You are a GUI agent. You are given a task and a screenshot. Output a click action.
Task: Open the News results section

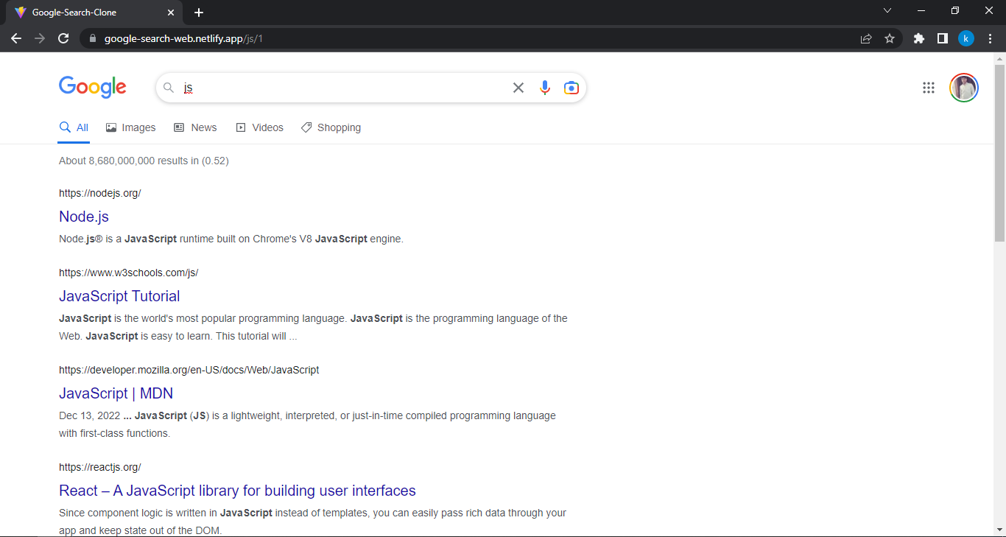(195, 127)
